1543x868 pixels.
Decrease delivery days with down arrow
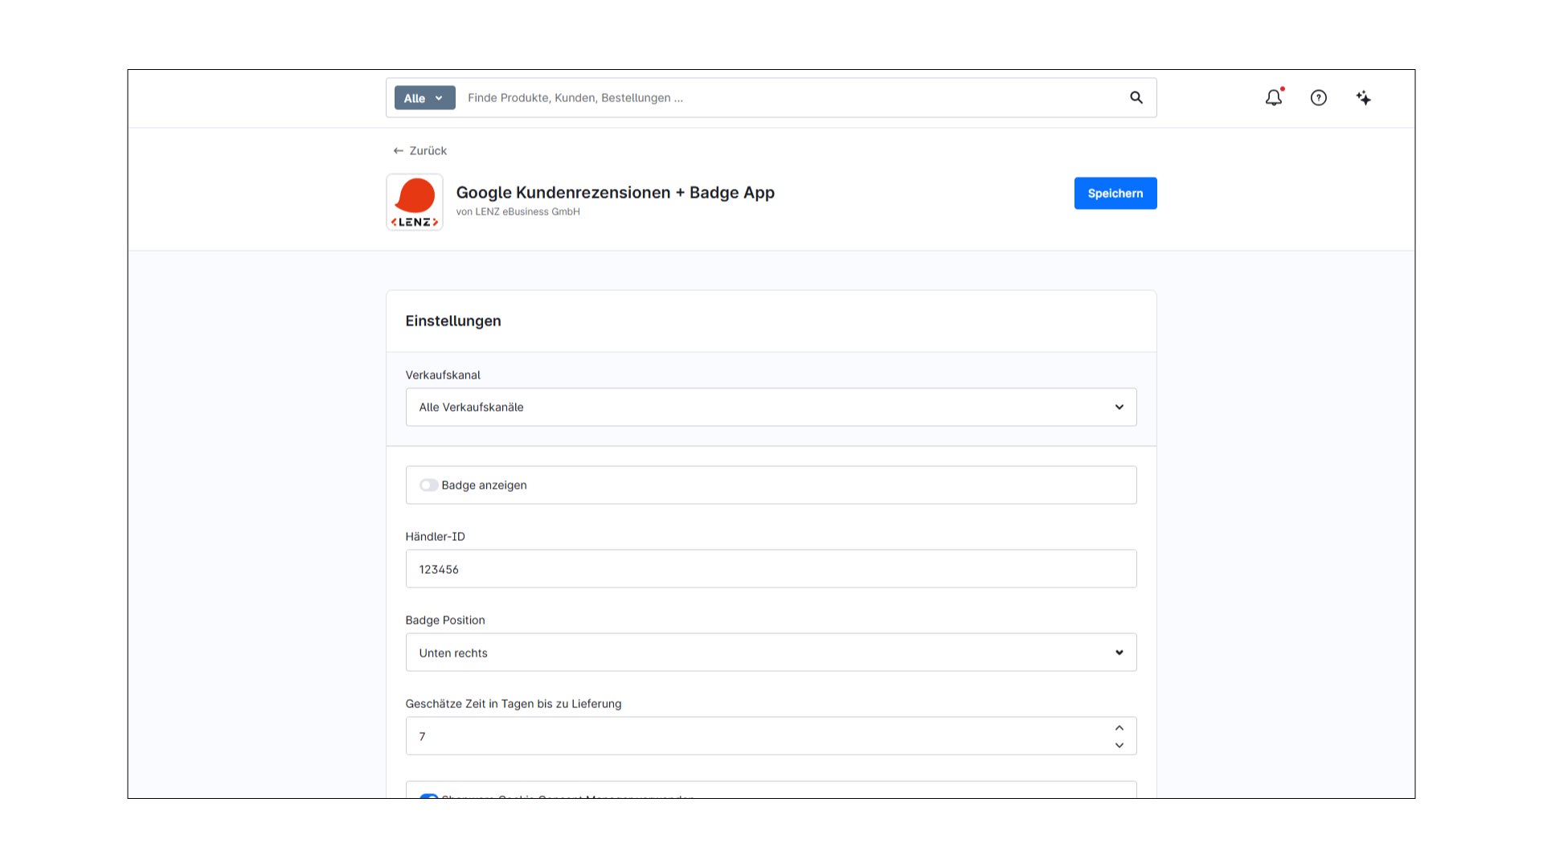click(1119, 745)
